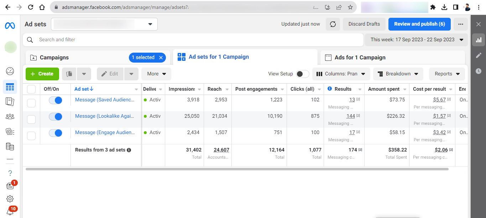Open Impressions column header dropdown arrow
The image size is (486, 218).
[x=200, y=89]
